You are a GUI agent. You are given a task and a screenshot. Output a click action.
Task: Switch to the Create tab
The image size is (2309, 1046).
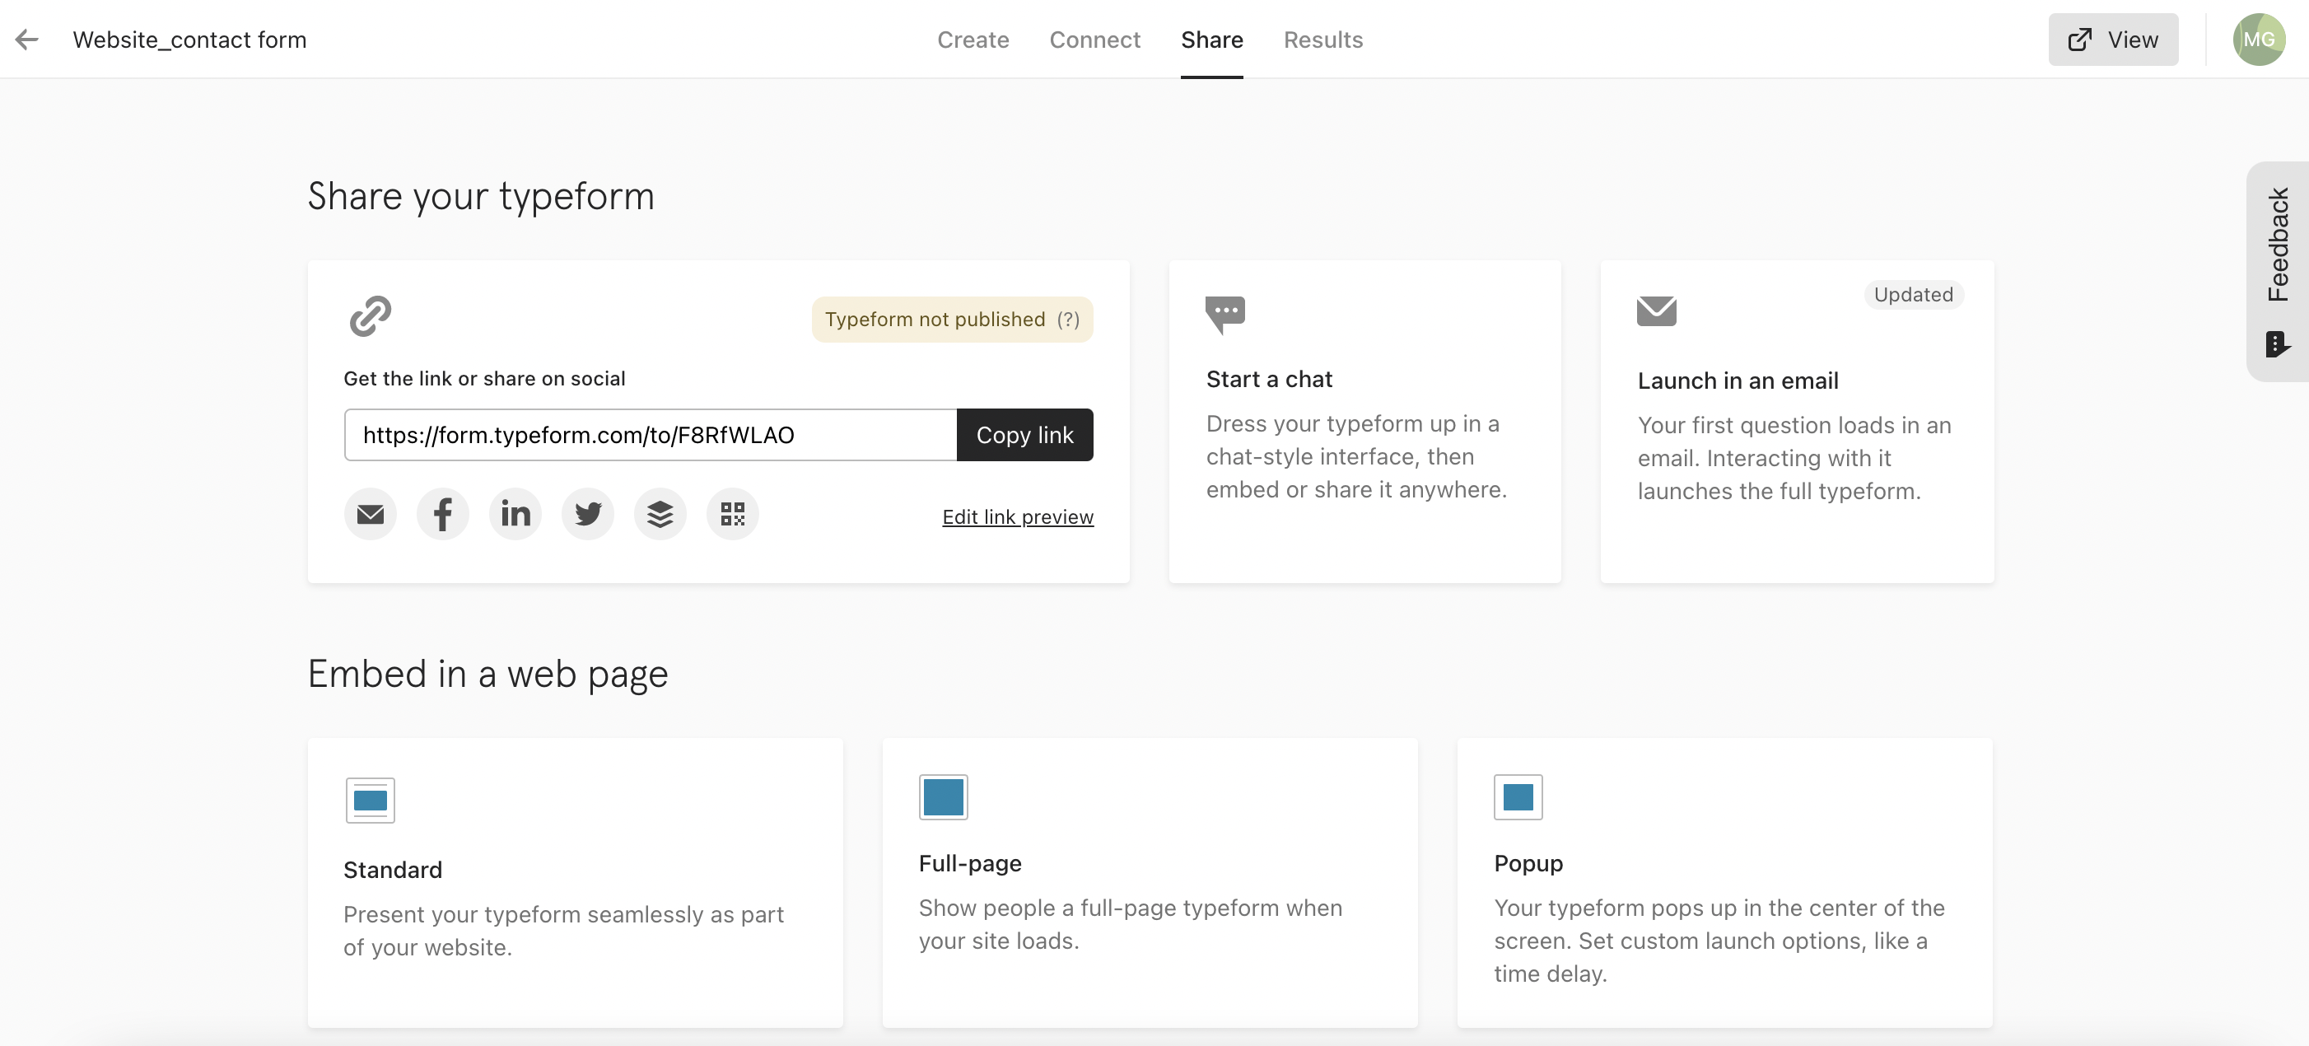click(x=973, y=40)
